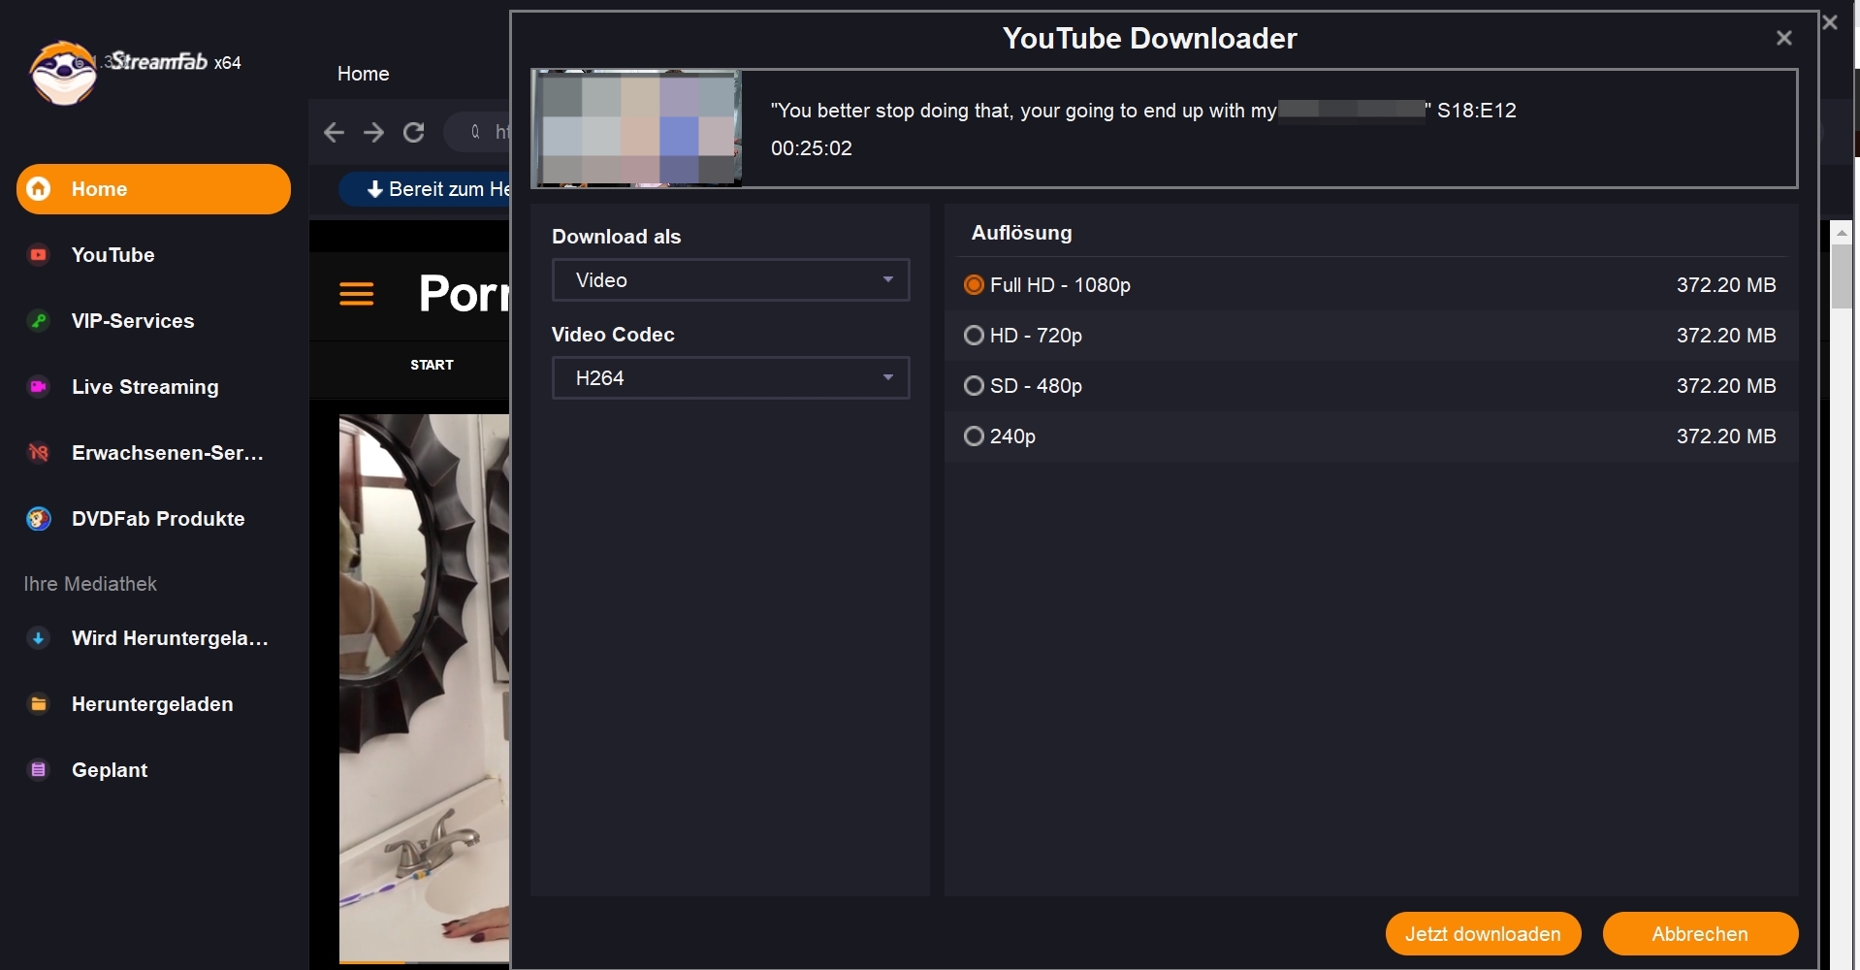Click the Live Streaming camera icon
Viewport: 1860px width, 970px height.
pos(39,387)
